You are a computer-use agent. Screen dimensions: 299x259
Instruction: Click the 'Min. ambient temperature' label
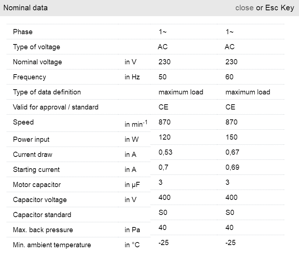click(52, 245)
